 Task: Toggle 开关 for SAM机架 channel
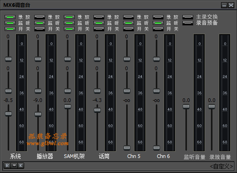click(x=69, y=29)
